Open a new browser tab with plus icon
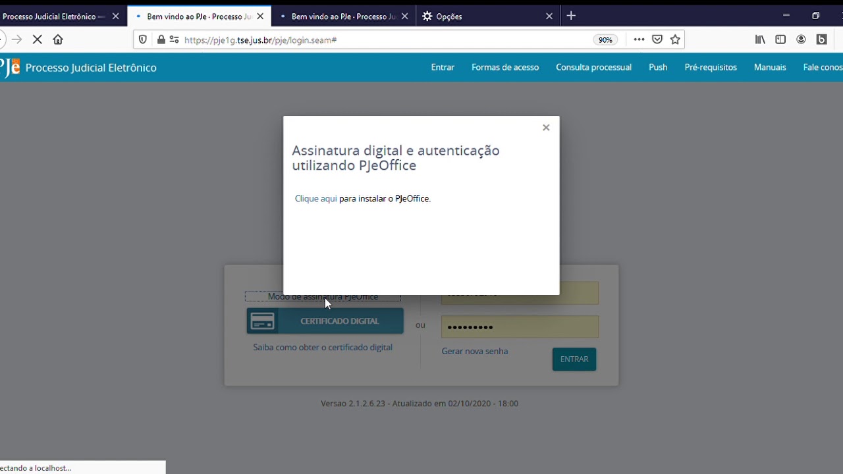Image resolution: width=843 pixels, height=474 pixels. pos(571,16)
